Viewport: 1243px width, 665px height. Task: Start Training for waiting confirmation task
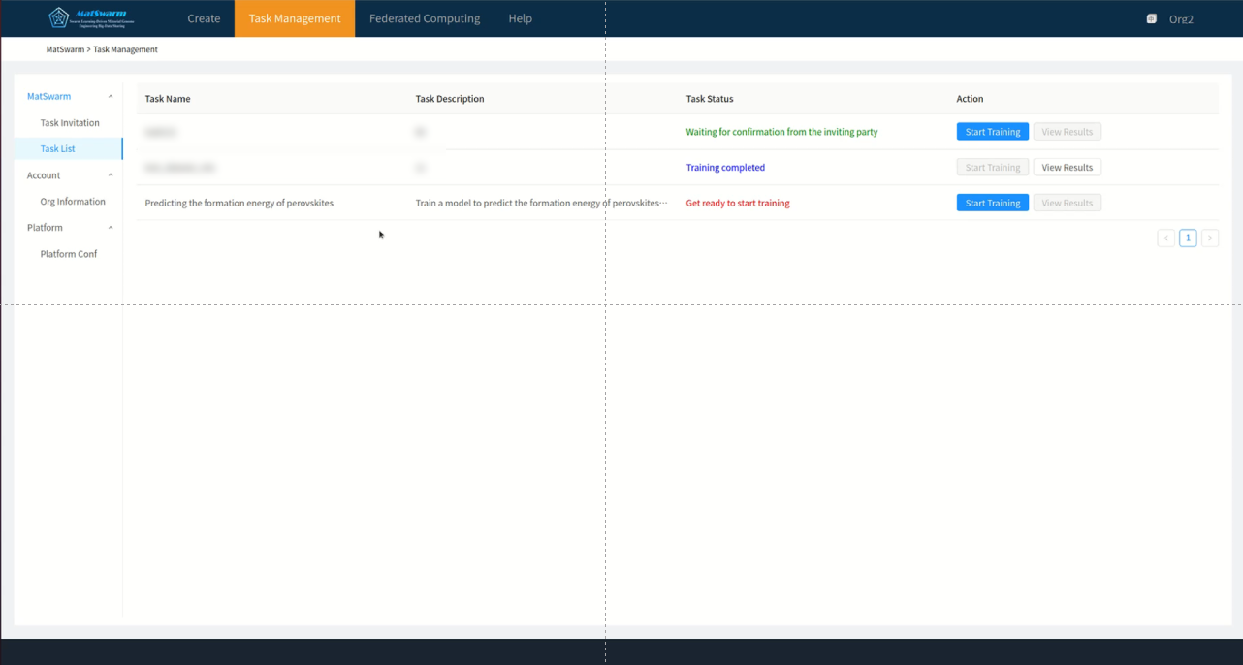coord(993,132)
